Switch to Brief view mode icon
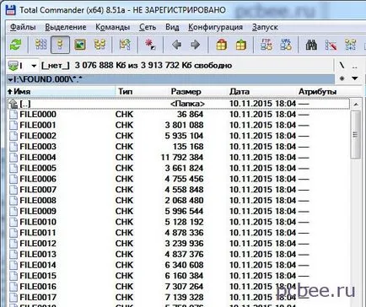This screenshot has height=307, width=366. [40, 45]
